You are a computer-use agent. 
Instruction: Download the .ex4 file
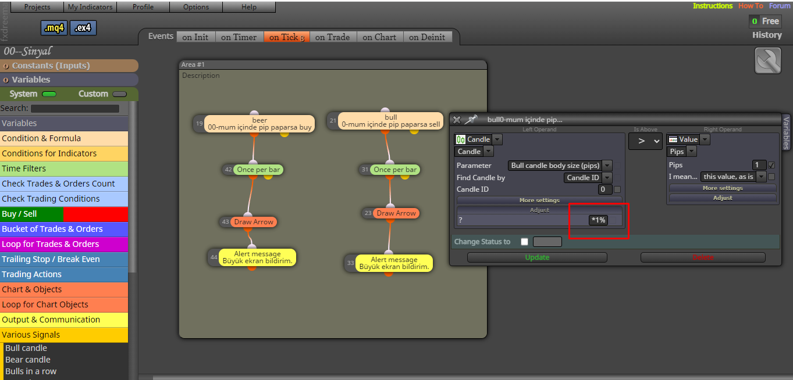(83, 27)
